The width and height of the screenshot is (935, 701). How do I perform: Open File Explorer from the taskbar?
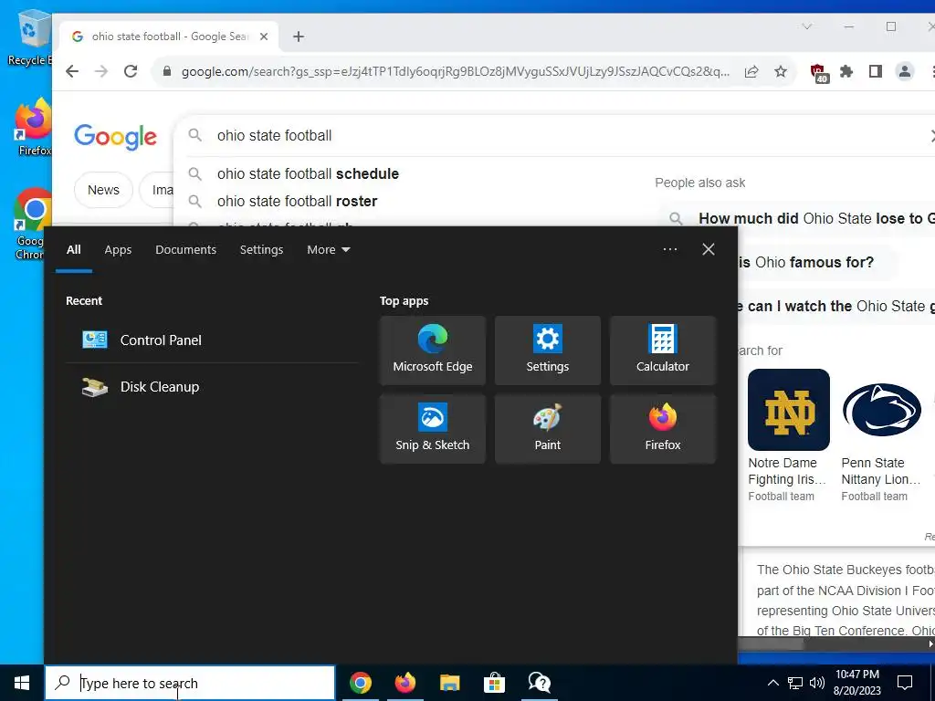click(449, 683)
